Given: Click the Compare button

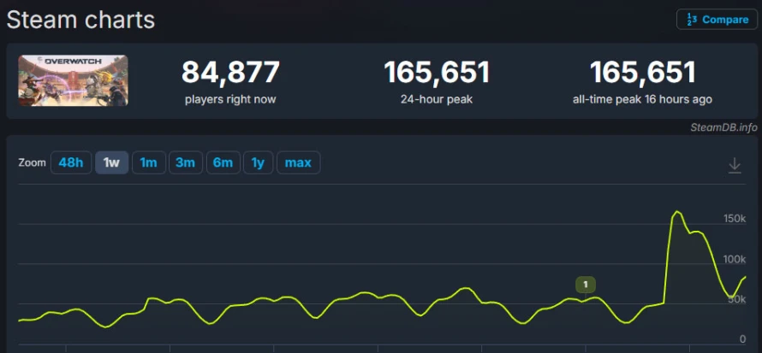Looking at the screenshot, I should [717, 20].
